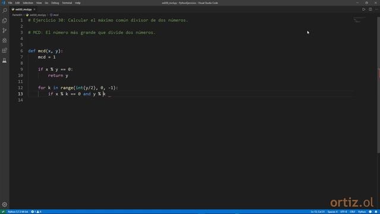The height and width of the screenshot is (214, 380).
Task: Click the remote indicator in status bar
Action: (x=3, y=212)
